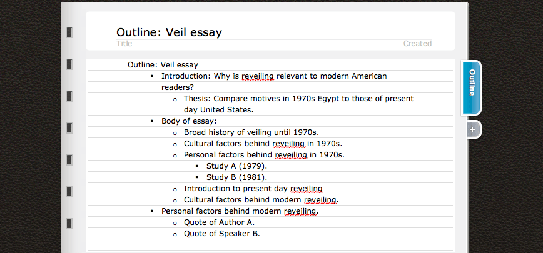Image resolution: width=543 pixels, height=253 pixels.
Task: Click the Introduction bullet line
Action: [274, 82]
